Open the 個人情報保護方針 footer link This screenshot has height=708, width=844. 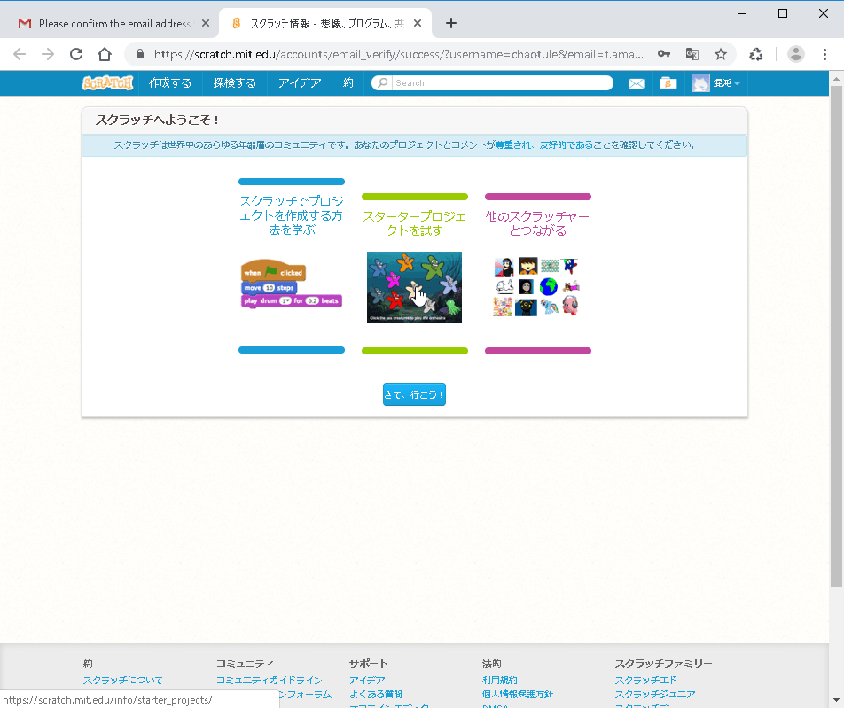(x=517, y=694)
